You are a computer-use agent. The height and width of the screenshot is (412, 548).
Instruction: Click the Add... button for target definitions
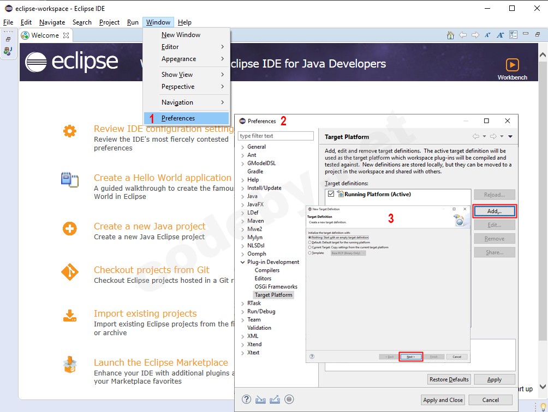pos(494,211)
